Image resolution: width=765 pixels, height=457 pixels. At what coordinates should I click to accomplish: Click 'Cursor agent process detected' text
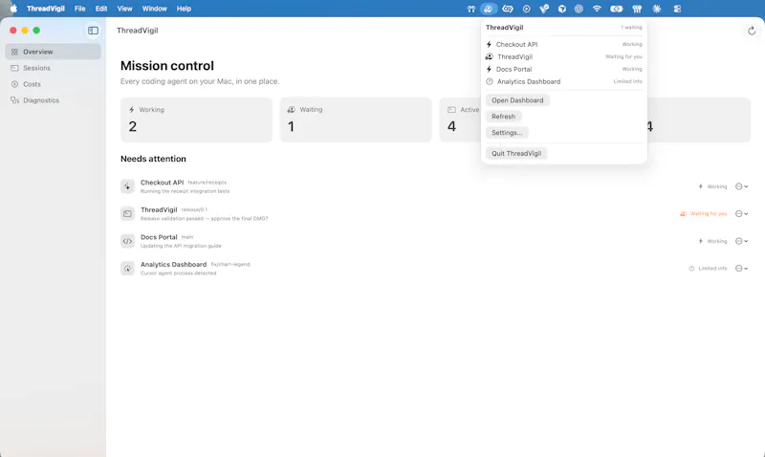[178, 273]
